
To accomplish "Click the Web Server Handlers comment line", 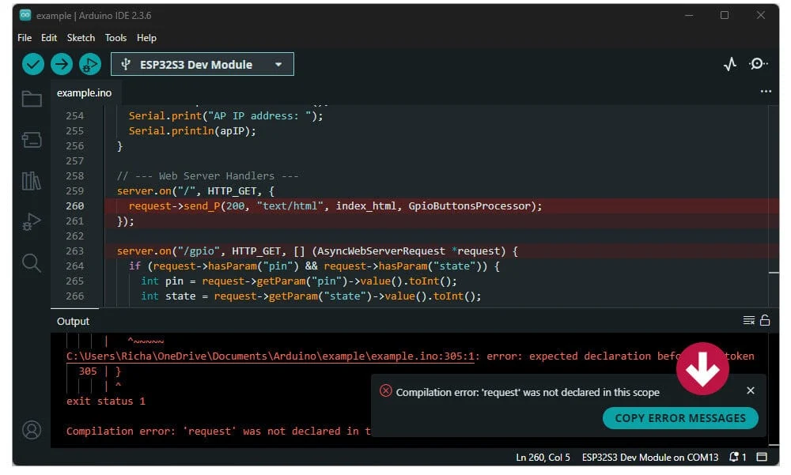I will [x=207, y=176].
